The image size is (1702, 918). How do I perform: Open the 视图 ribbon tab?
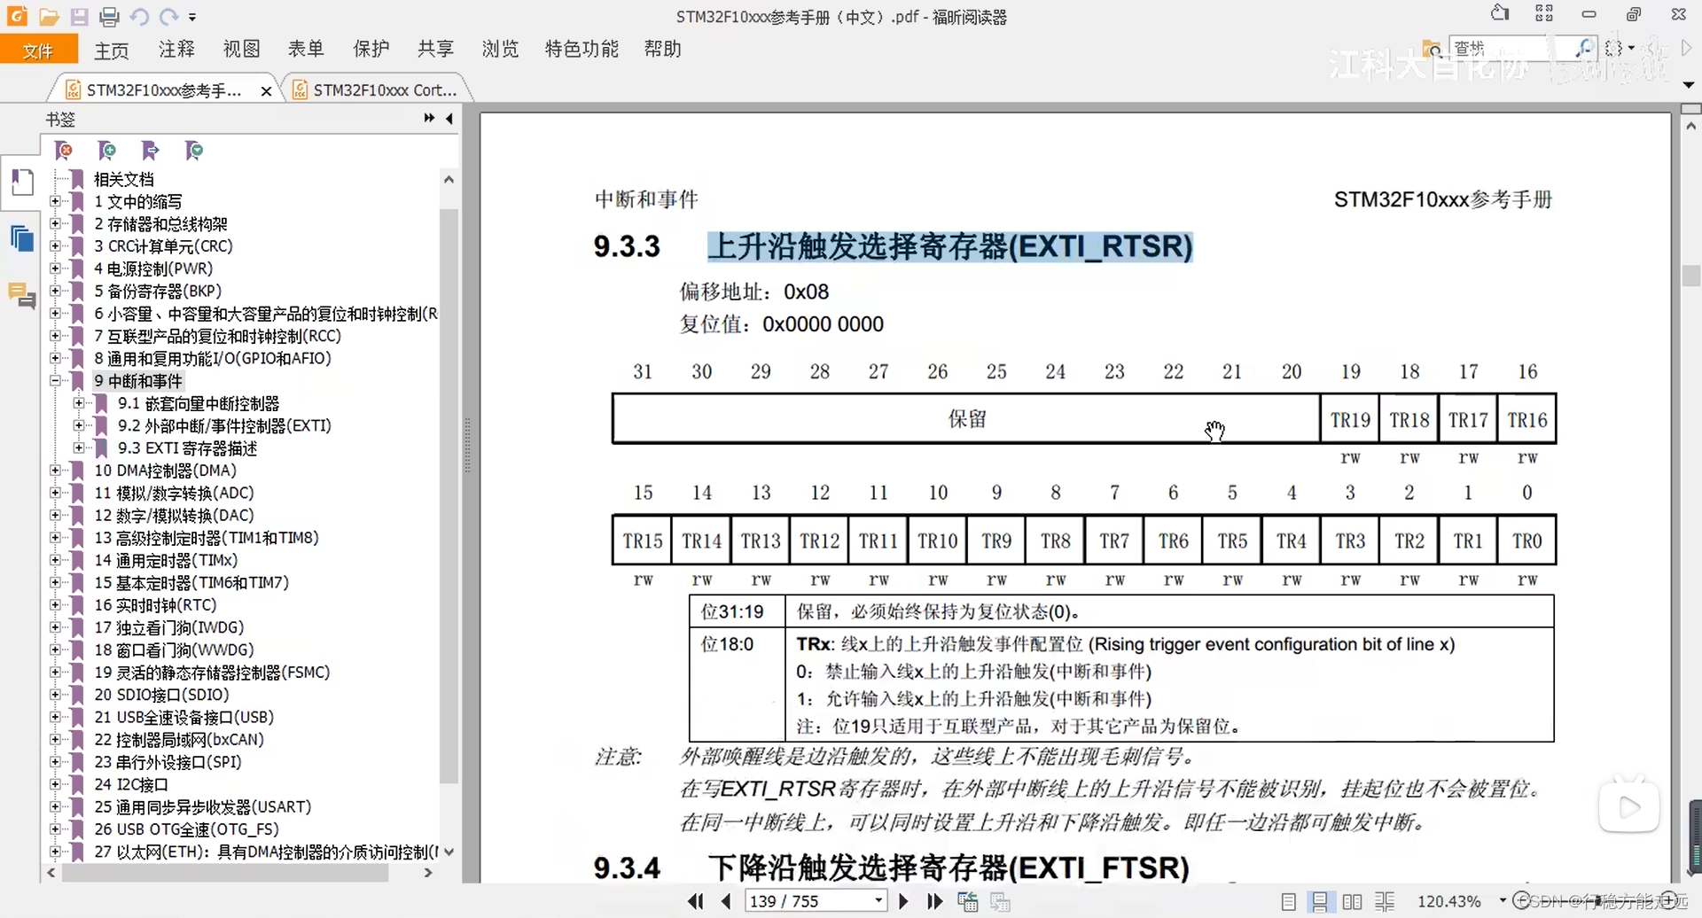point(241,49)
